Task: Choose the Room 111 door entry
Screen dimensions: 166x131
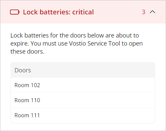Action: pyautogui.click(x=83, y=115)
